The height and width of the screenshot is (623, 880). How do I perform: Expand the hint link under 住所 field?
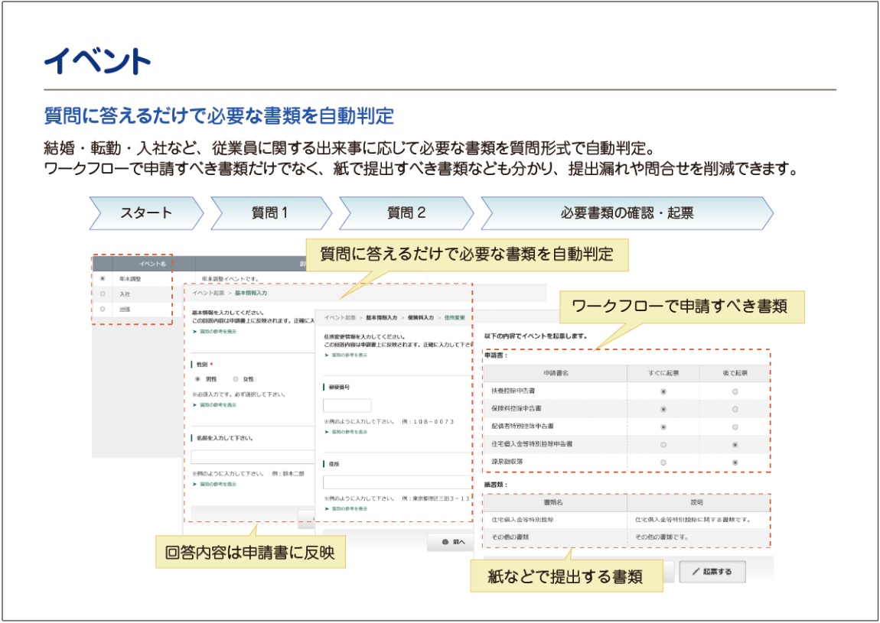click(349, 508)
